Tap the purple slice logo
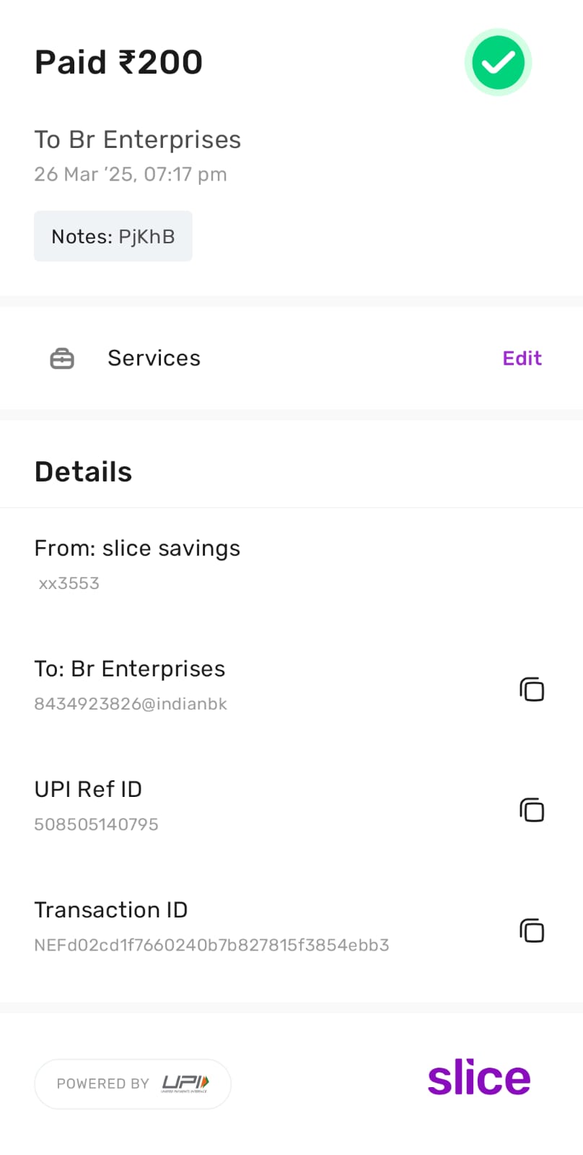The height and width of the screenshot is (1155, 583). [x=479, y=1079]
